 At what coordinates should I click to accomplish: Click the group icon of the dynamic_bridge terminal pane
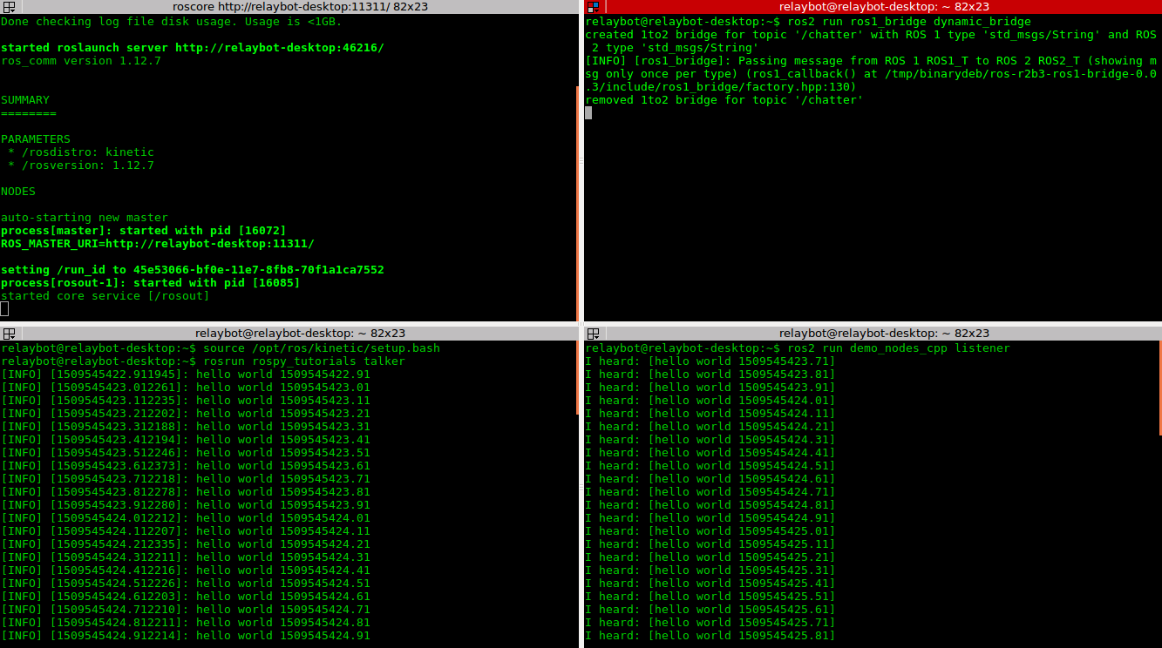594,7
